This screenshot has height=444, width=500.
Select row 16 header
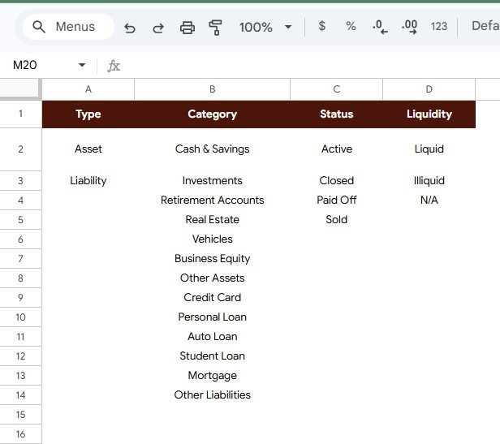(20, 434)
